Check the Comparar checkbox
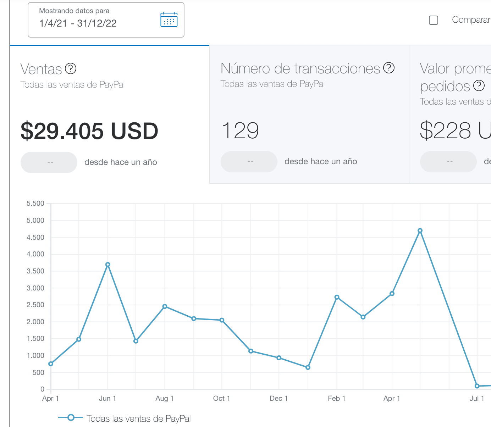 coord(434,20)
